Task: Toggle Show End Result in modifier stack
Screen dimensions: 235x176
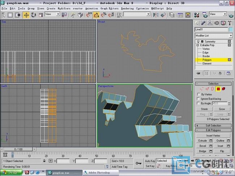Action: pyautogui.click(x=206, y=73)
